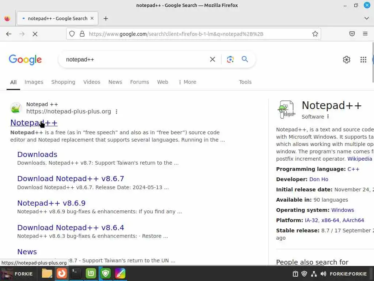This screenshot has height=281, width=374.
Task: Stop page loading with the X button
Action: tap(35, 34)
